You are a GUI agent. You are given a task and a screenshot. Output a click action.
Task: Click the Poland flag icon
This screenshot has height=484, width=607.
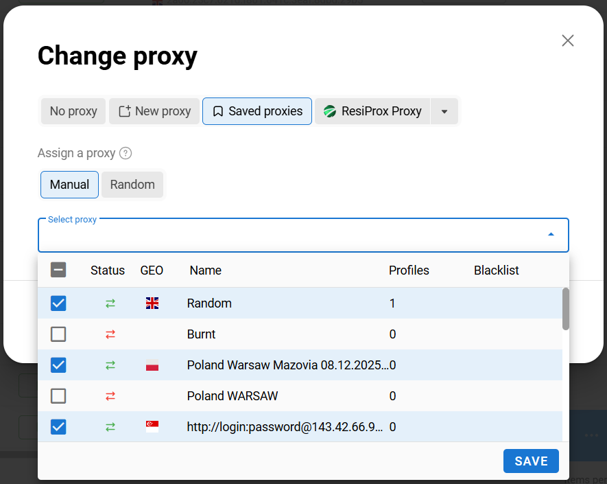point(152,365)
